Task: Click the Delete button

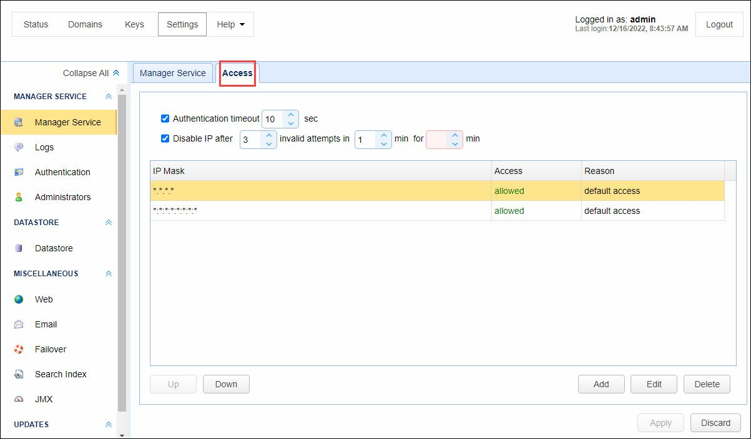Action: [x=707, y=384]
